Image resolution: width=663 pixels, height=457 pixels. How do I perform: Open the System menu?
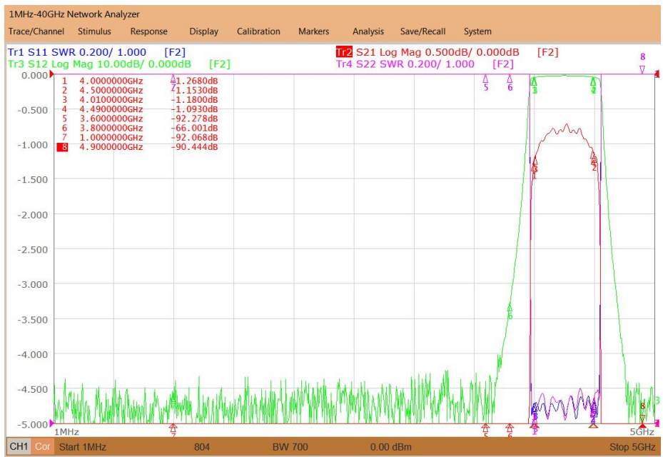point(477,31)
